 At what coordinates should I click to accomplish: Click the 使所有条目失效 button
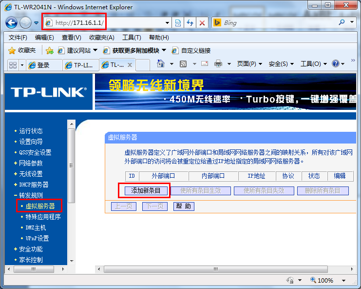click(x=264, y=191)
